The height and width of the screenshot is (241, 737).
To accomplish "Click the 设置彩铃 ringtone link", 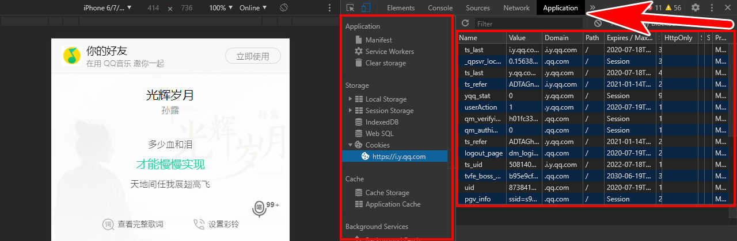I will [216, 224].
